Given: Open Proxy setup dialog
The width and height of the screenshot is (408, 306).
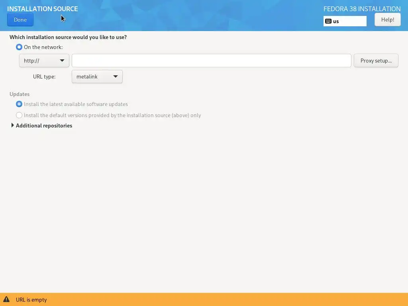Looking at the screenshot, I should tap(376, 61).
